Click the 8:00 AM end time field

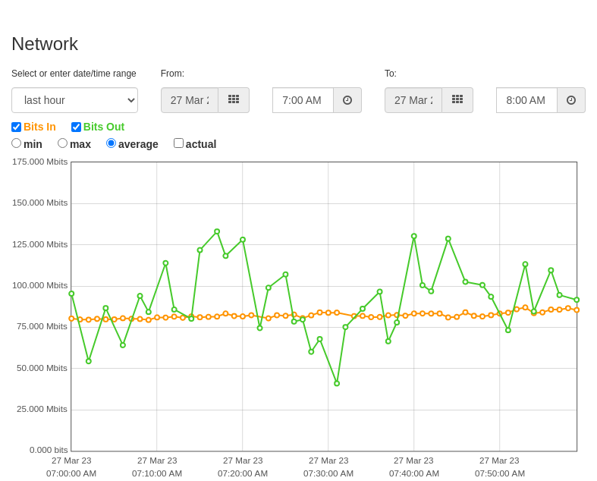click(x=527, y=100)
